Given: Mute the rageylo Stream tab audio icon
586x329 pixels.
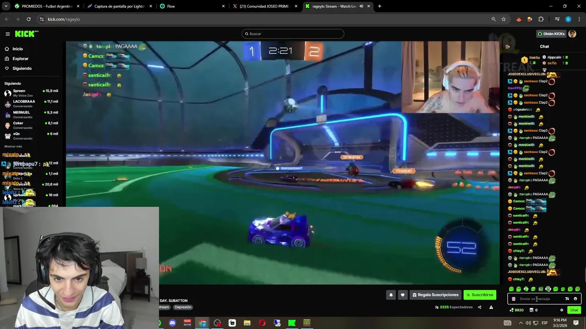Looking at the screenshot, I should 361,6.
